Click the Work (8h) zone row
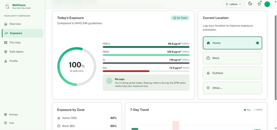 point(87,126)
